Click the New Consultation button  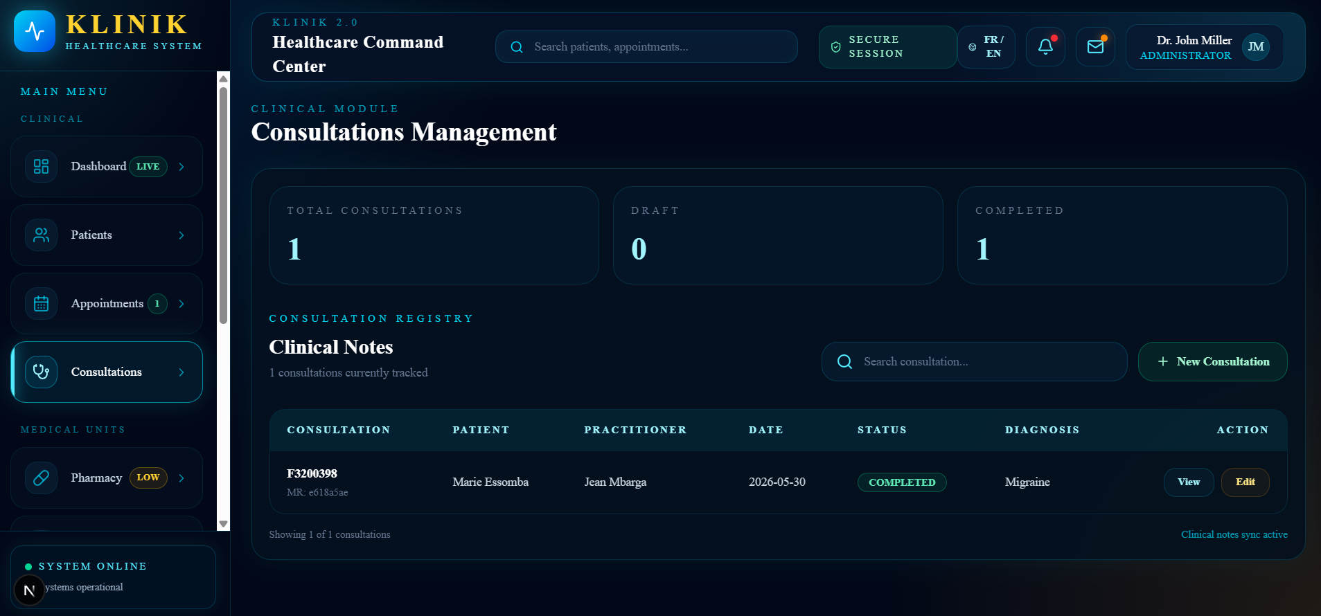point(1212,362)
